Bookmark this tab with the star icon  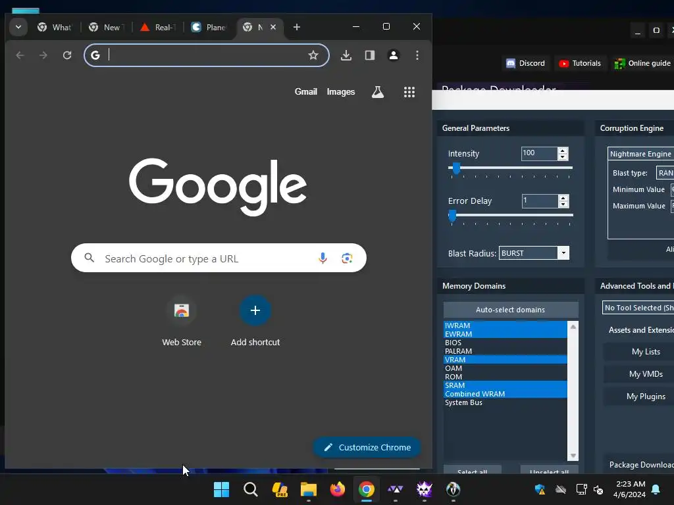pos(313,55)
